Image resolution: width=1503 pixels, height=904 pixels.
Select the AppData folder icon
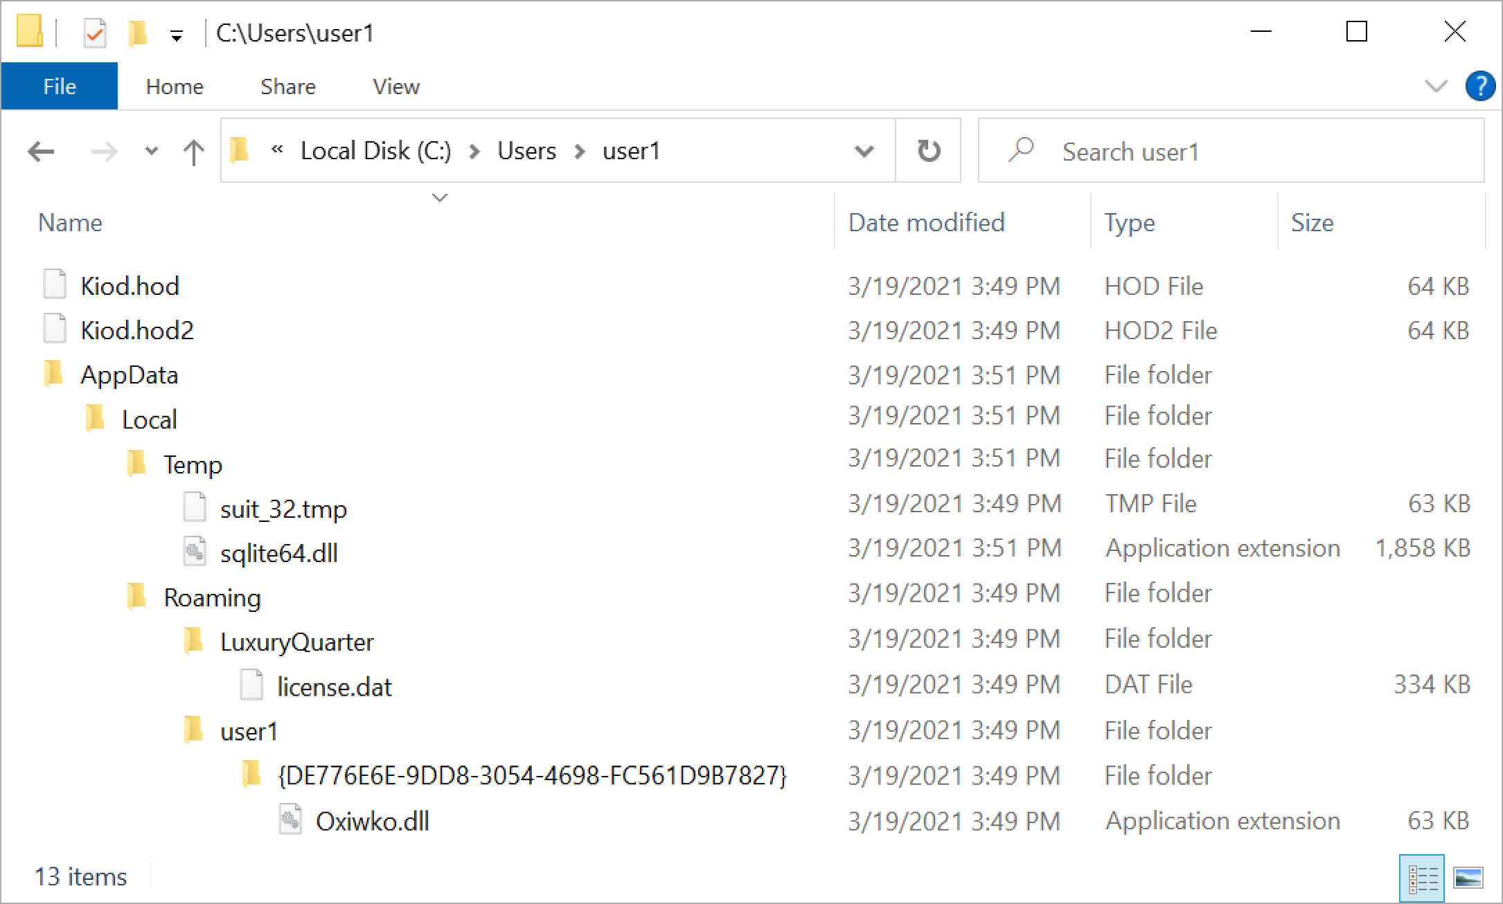click(x=53, y=373)
